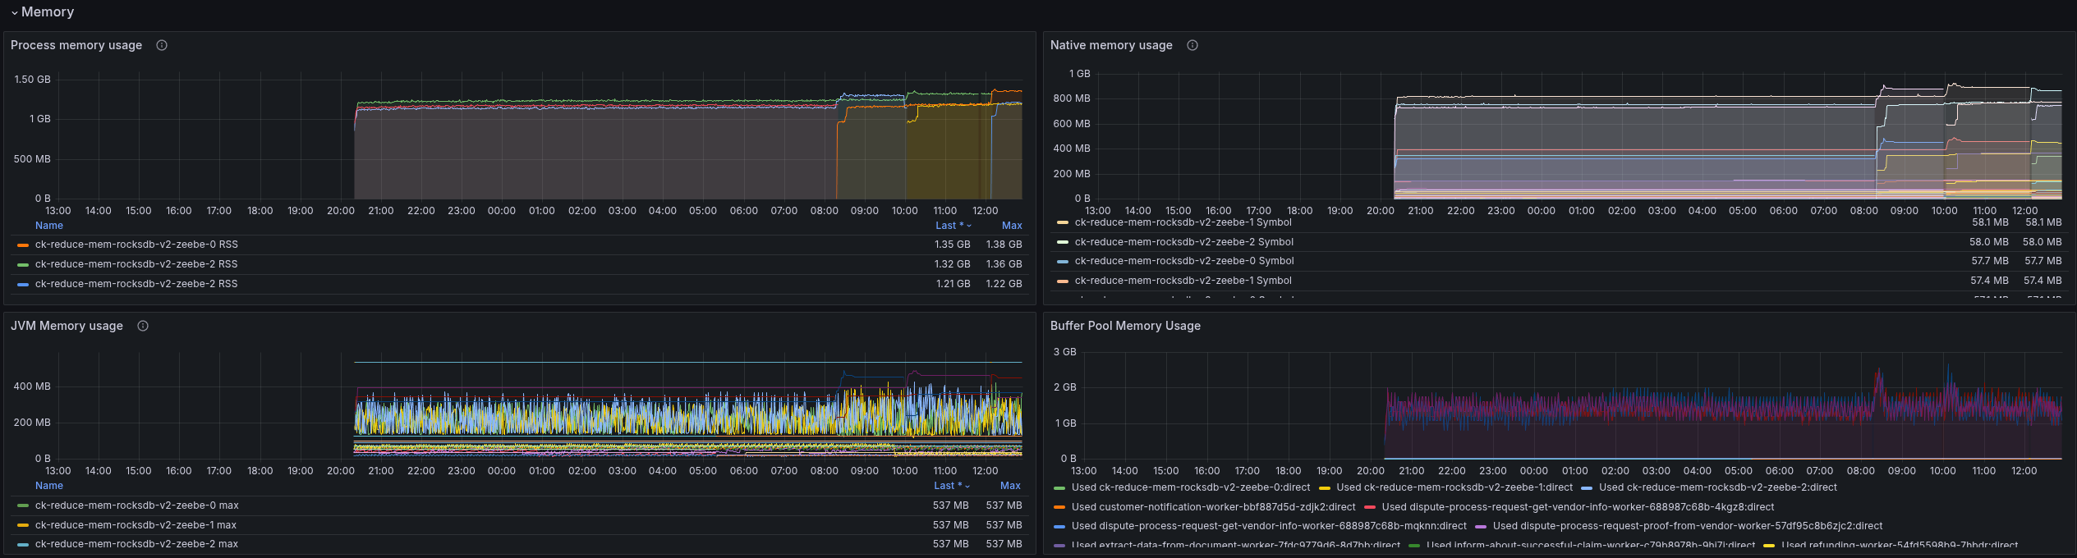
Task: Sort JVM Memory legend by Name header
Action: [49, 486]
